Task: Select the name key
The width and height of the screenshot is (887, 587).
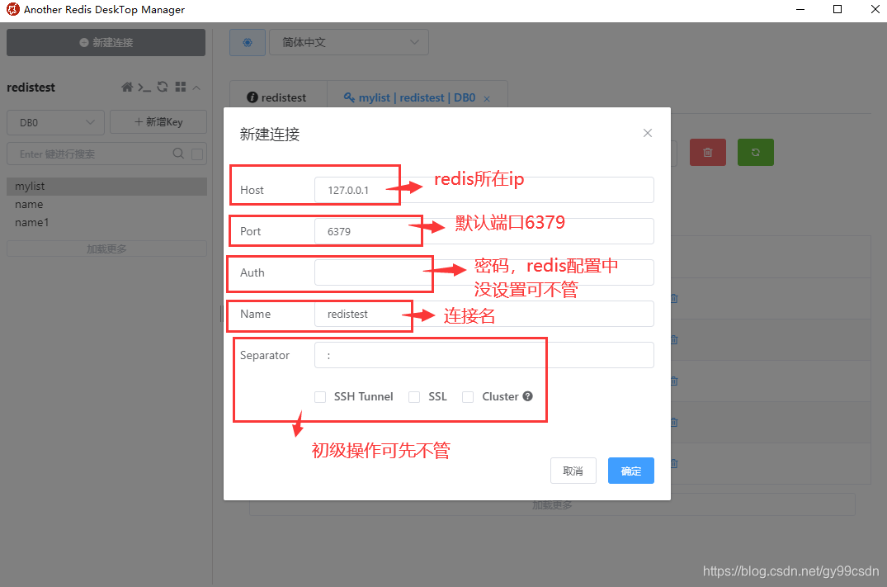Action: click(107, 205)
